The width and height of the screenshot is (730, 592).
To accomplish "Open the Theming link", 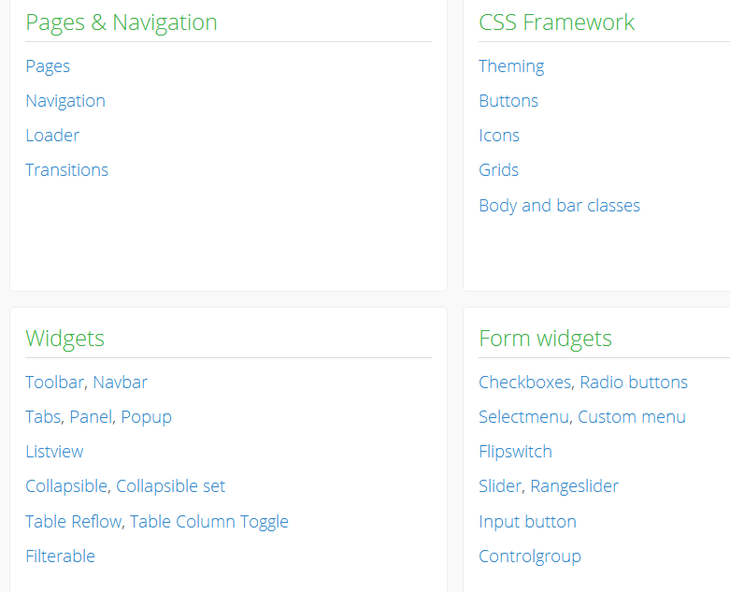I will pyautogui.click(x=511, y=66).
